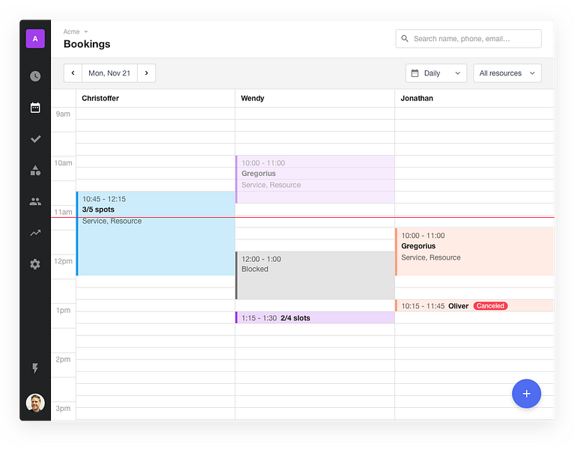Open the user profile avatar

[x=35, y=403]
